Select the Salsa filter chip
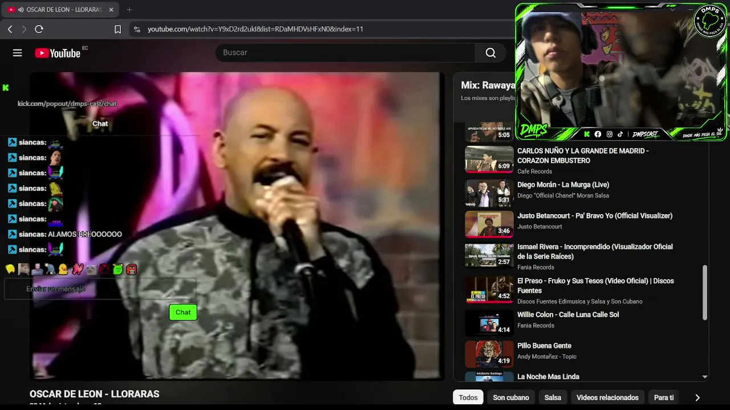 point(553,397)
